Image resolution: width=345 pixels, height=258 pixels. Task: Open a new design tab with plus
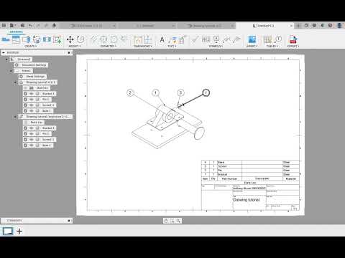298,26
